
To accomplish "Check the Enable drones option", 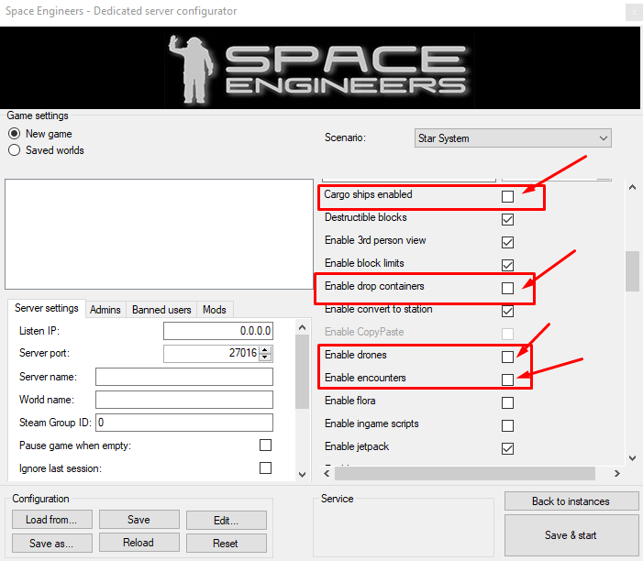I will coord(507,357).
